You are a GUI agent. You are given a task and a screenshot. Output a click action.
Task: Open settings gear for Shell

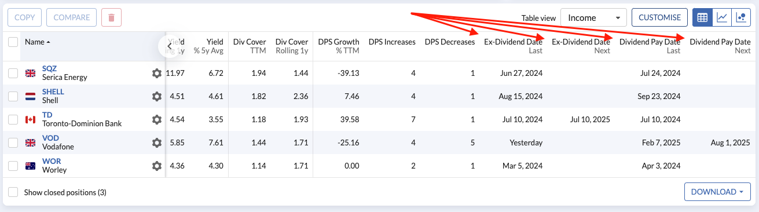[156, 96]
